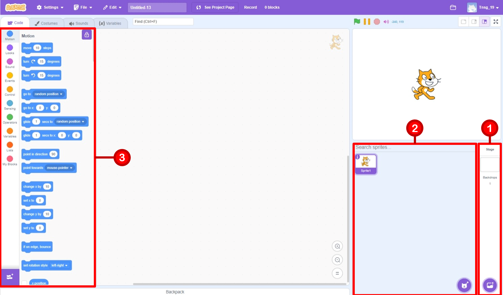Screen dimensions: 503x295
Task: Open the File menu
Action: coord(83,7)
